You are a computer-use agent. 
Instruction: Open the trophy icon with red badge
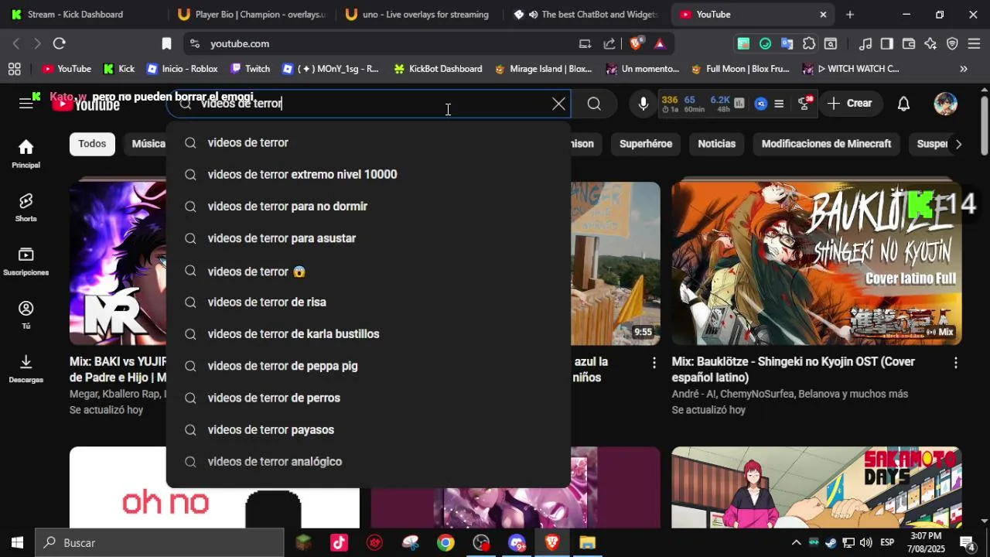point(804,104)
